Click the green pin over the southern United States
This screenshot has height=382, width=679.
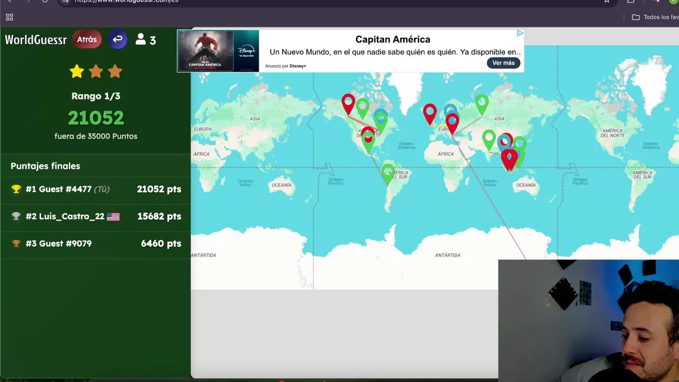click(x=368, y=142)
